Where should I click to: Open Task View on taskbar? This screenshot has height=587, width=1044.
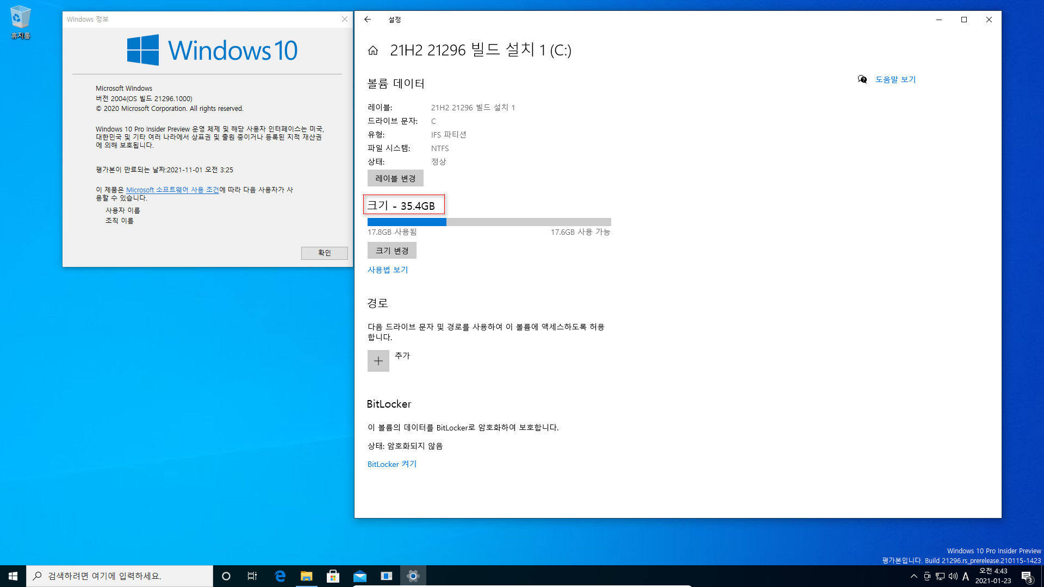click(x=252, y=576)
